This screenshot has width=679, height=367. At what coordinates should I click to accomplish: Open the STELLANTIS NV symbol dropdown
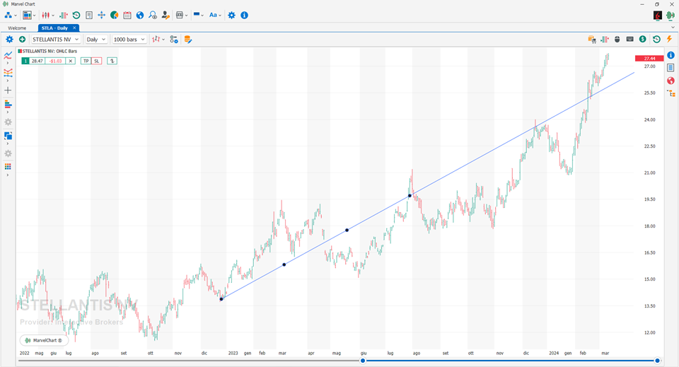pos(55,40)
